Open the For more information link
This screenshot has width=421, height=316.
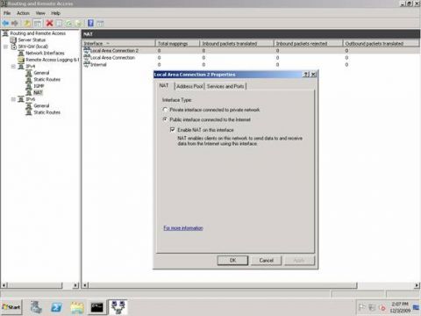click(x=183, y=228)
